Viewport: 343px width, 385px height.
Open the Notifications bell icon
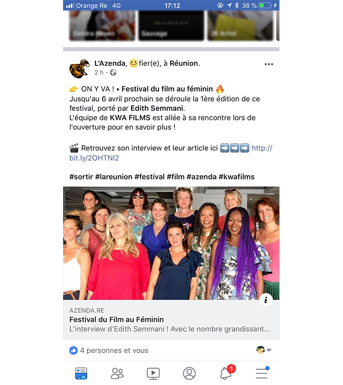click(227, 372)
